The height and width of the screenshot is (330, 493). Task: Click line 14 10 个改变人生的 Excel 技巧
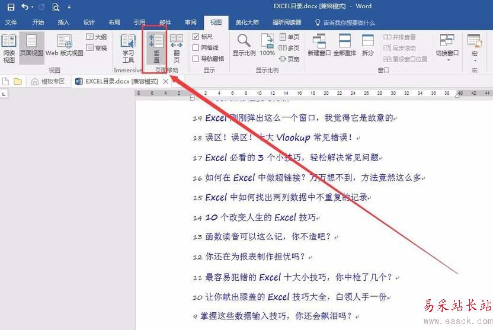[256, 217]
